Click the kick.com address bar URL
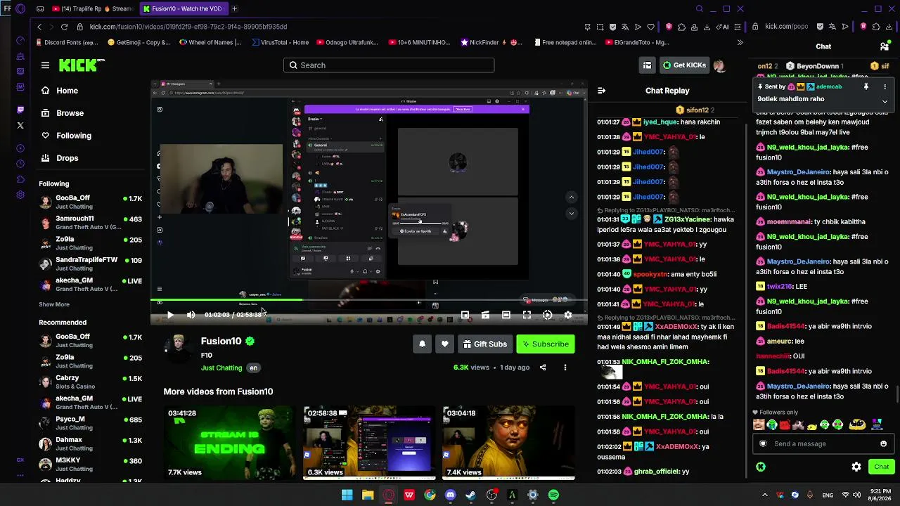Image resolution: width=900 pixels, height=506 pixels. point(188,27)
